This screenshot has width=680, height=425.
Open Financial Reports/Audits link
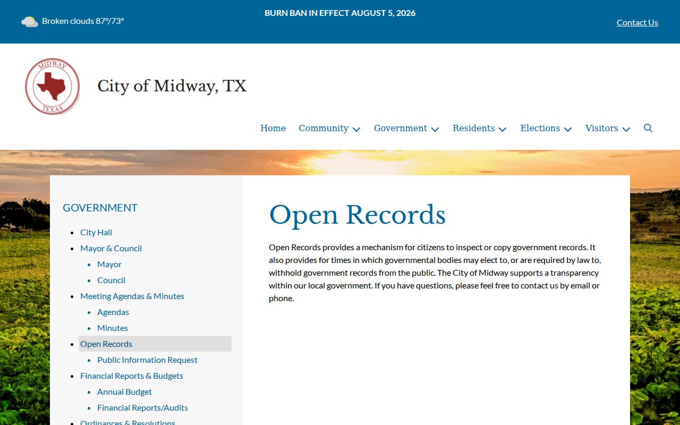[142, 407]
